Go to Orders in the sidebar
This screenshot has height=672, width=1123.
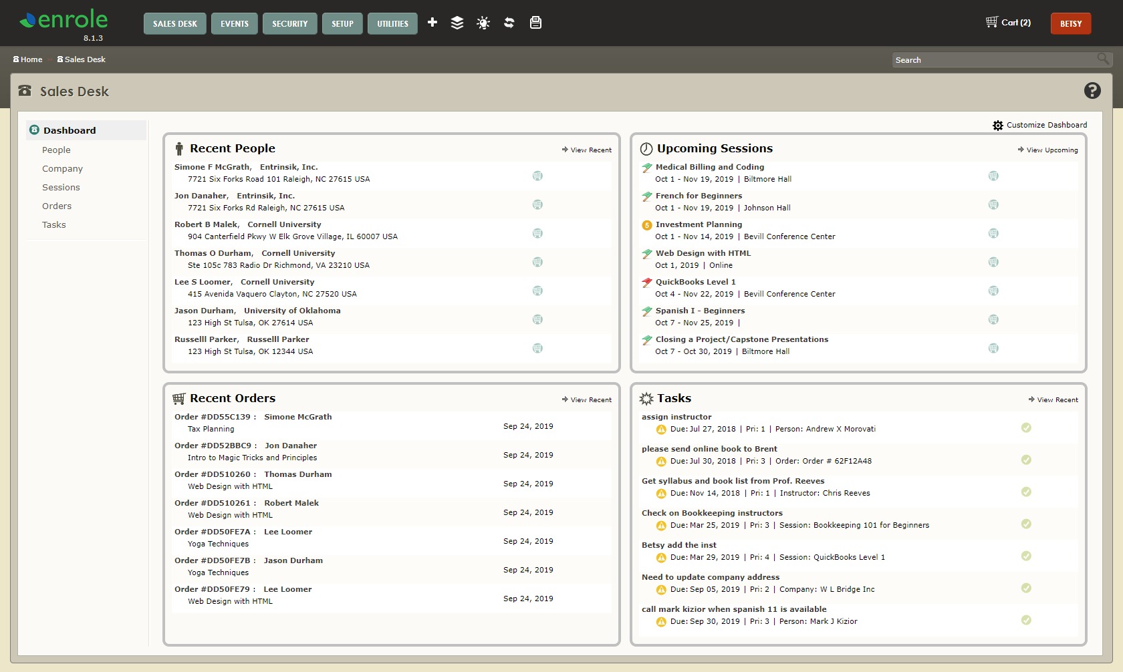(x=57, y=206)
